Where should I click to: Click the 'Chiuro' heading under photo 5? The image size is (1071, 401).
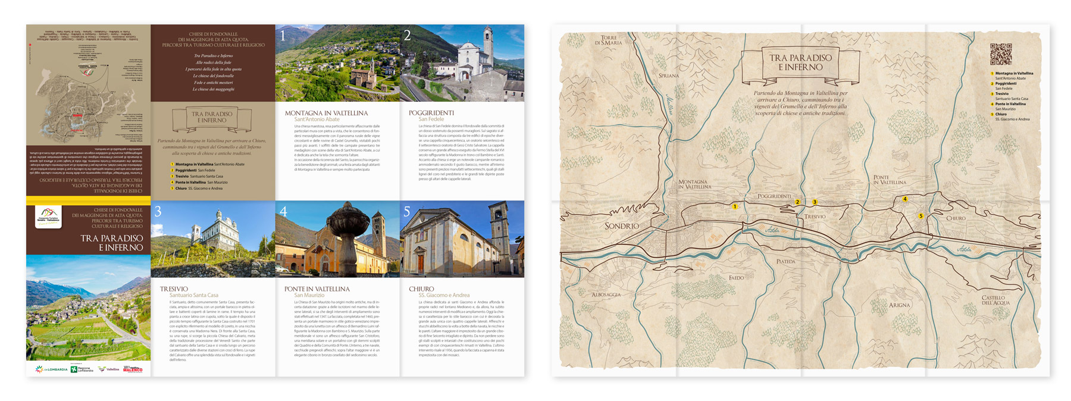click(x=421, y=289)
